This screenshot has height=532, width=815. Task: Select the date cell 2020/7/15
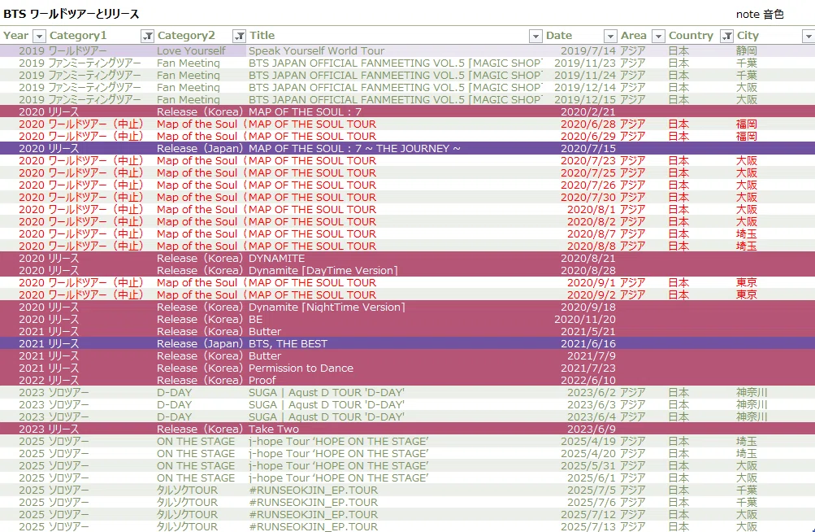pos(587,148)
